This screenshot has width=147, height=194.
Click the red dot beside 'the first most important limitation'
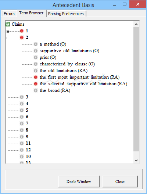pyautogui.click(x=36, y=77)
